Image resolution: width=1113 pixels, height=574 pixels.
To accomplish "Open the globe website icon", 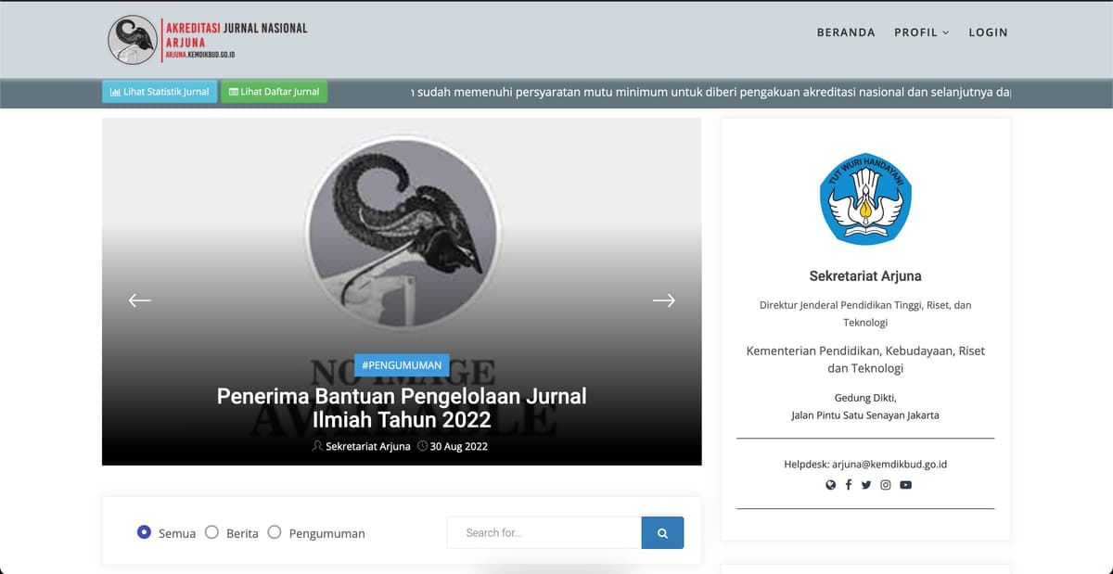I will (x=831, y=485).
